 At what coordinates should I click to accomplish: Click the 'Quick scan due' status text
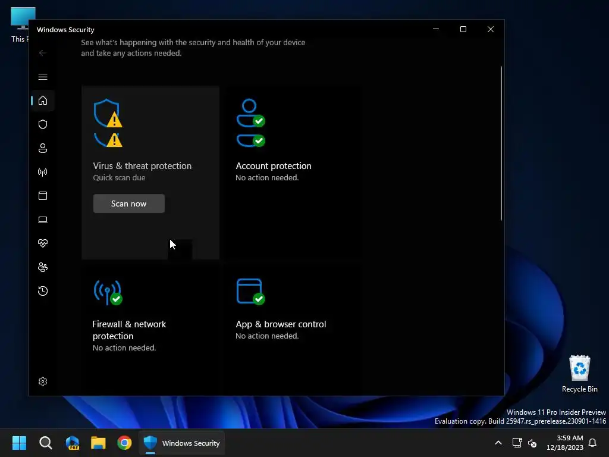pyautogui.click(x=119, y=177)
